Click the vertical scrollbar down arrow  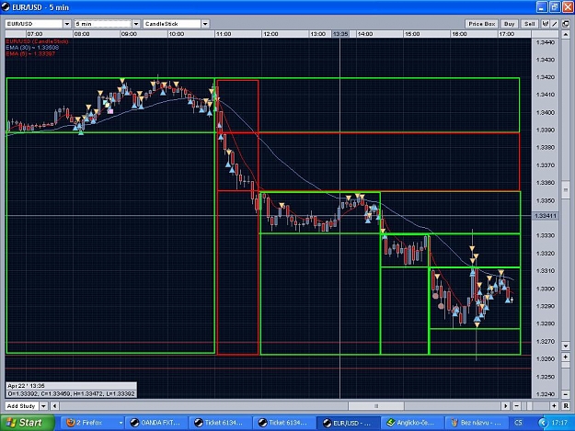566,346
